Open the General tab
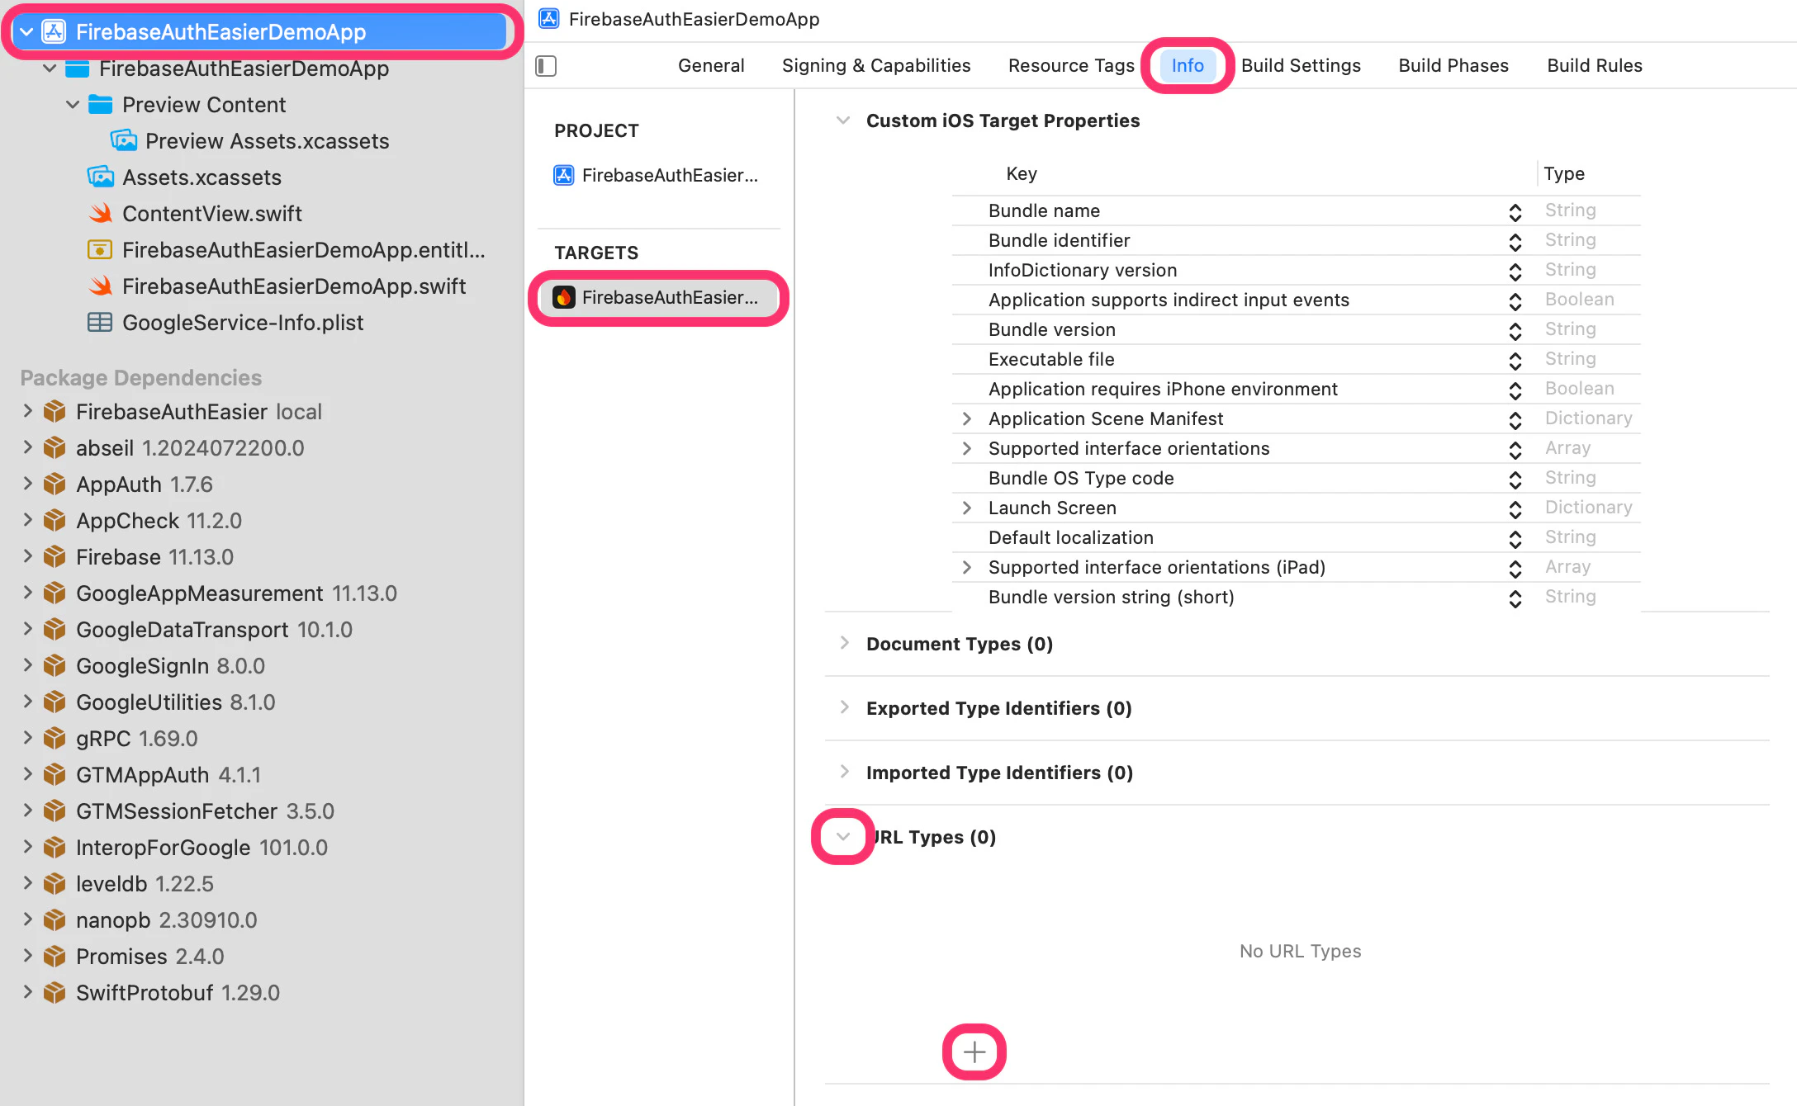This screenshot has height=1106, width=1797. [x=711, y=65]
